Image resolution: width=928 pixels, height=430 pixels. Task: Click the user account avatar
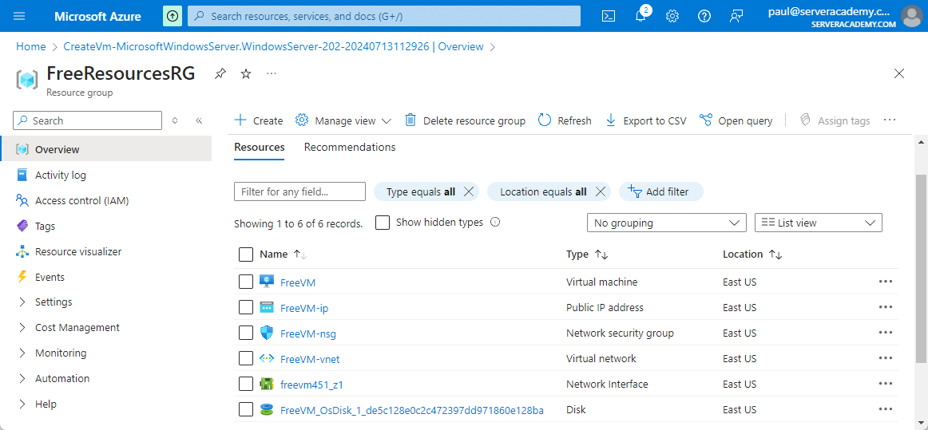[x=911, y=16]
